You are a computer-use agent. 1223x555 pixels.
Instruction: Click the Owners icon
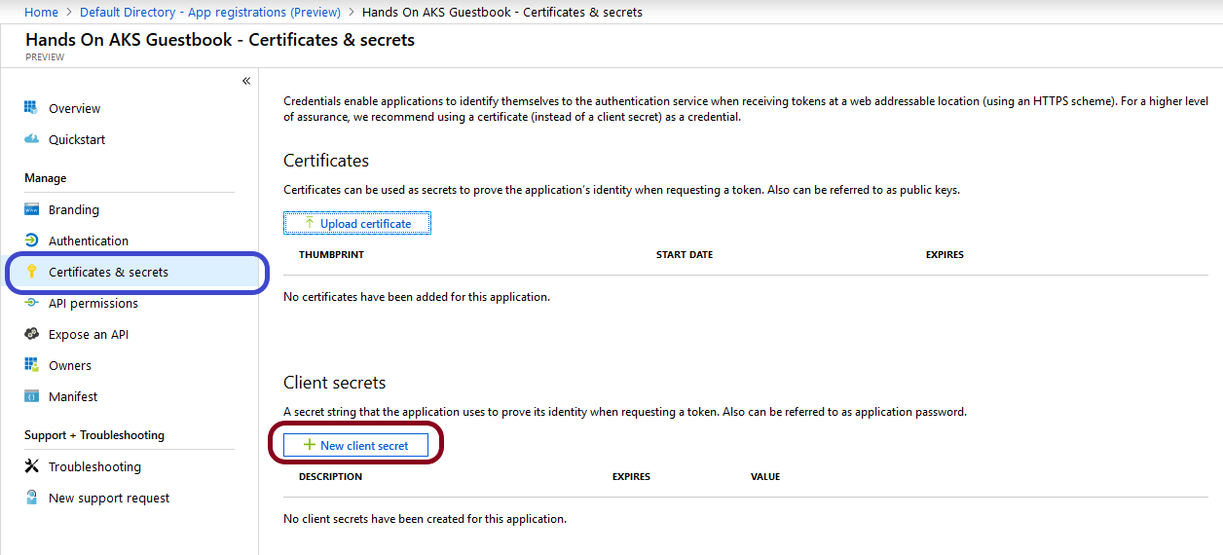[30, 365]
